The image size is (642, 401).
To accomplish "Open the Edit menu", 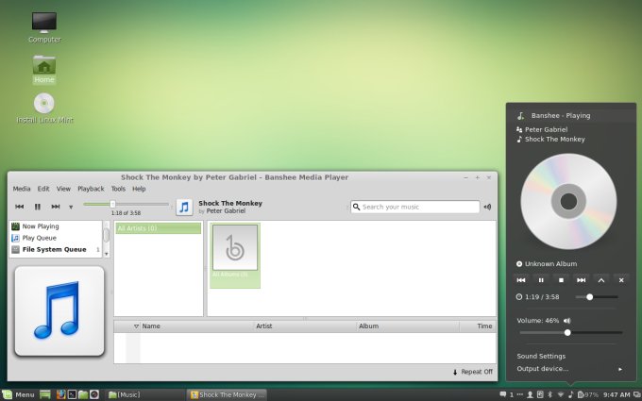I will (43, 189).
